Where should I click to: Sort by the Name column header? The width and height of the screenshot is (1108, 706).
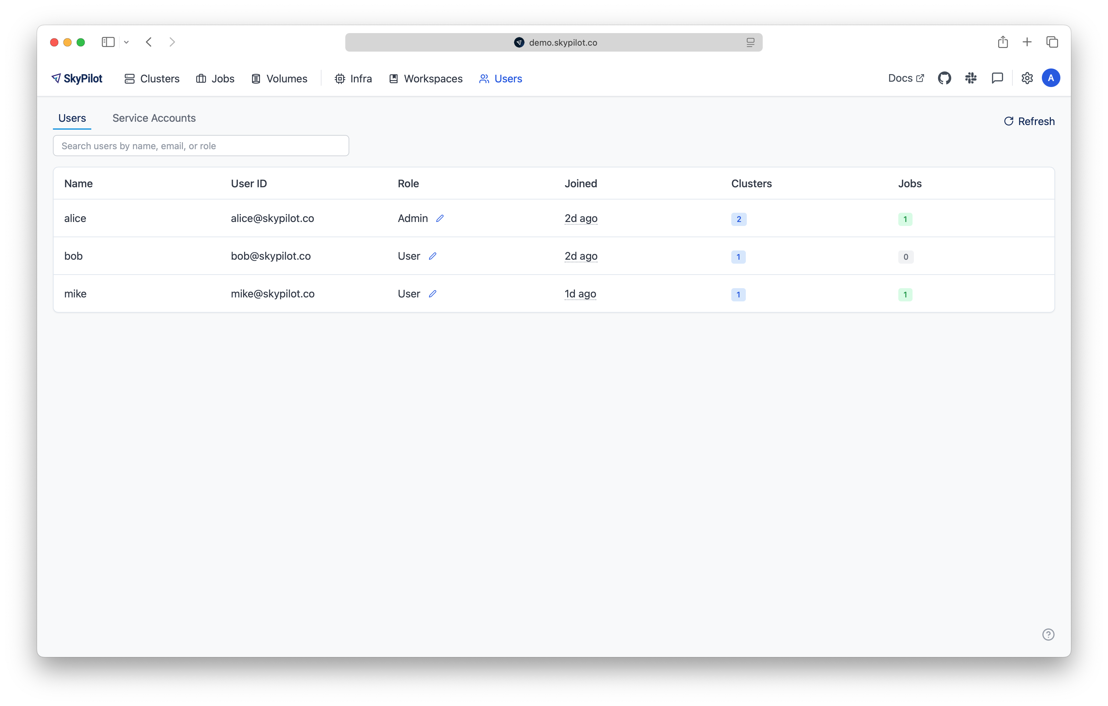click(x=79, y=184)
